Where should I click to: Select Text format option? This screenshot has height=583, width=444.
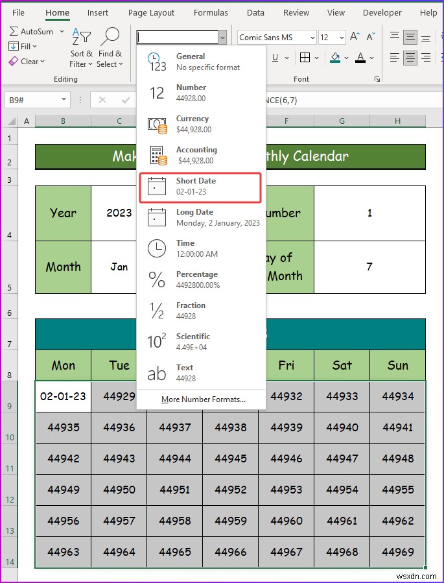point(202,373)
